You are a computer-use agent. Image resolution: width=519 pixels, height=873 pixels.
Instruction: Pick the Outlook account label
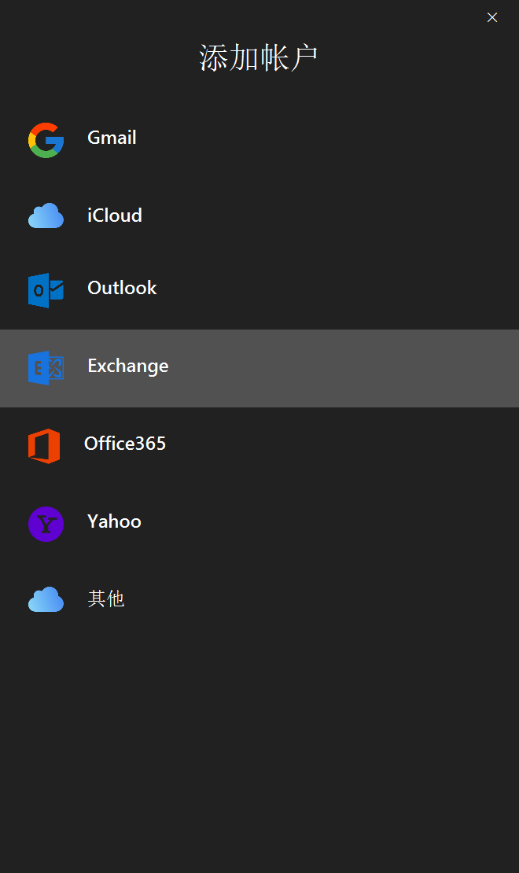tap(122, 288)
